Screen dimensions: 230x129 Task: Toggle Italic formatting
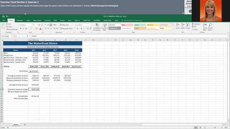(23, 29)
